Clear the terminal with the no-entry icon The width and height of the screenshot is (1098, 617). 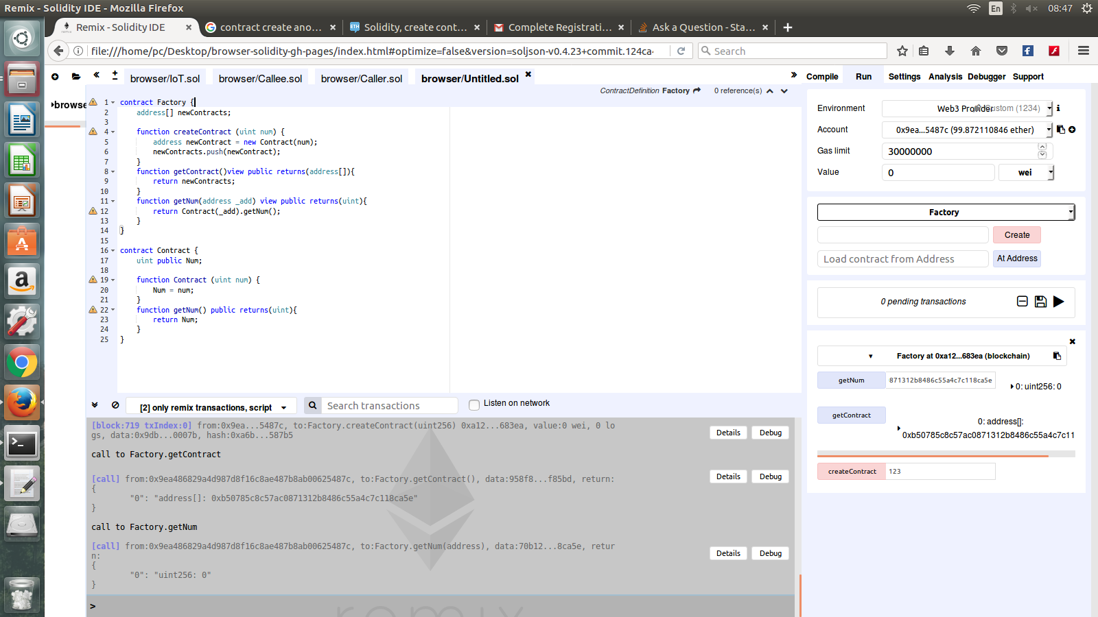click(115, 405)
